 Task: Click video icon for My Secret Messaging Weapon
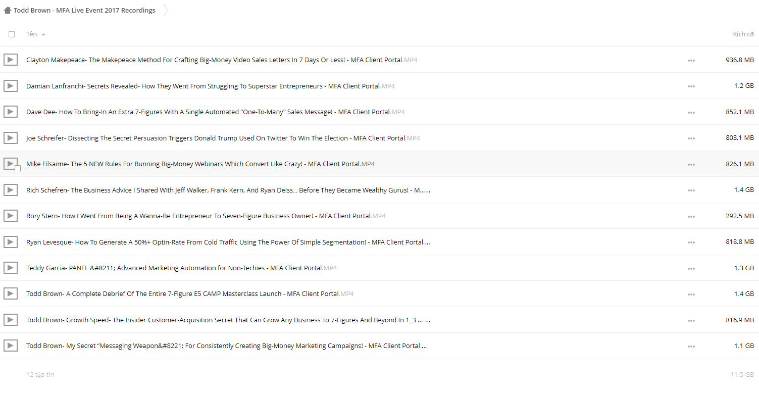click(11, 346)
